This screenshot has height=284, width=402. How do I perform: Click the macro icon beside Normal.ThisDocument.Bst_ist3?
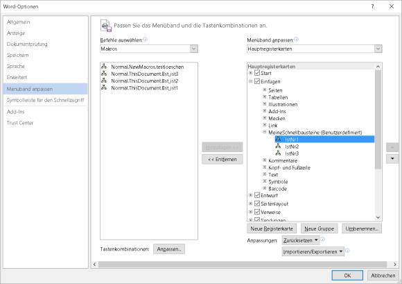[x=104, y=74]
